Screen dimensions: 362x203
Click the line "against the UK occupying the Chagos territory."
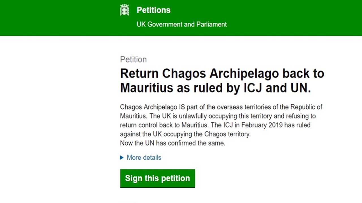coord(185,134)
